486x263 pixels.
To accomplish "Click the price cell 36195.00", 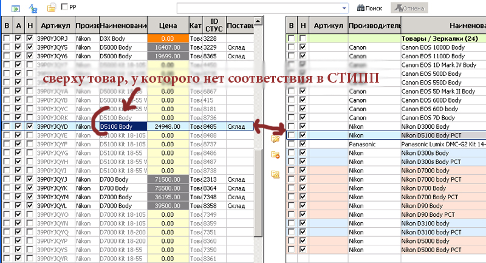I will point(168,197).
